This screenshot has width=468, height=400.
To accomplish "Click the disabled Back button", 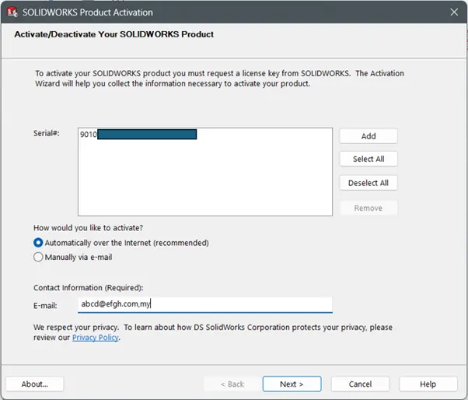I will (x=232, y=384).
